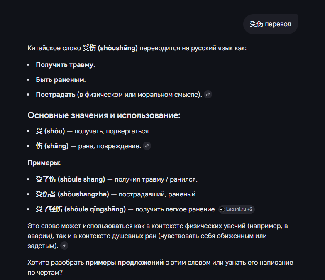Click the example "受伤者 (shòushāngzhě)"
Image resolution: width=325 pixels, height=280 pixels.
coord(72,194)
